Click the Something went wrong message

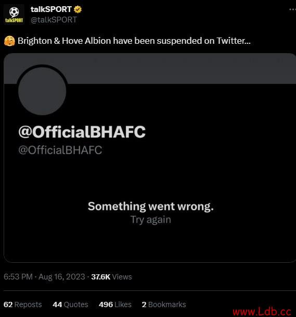[151, 206]
